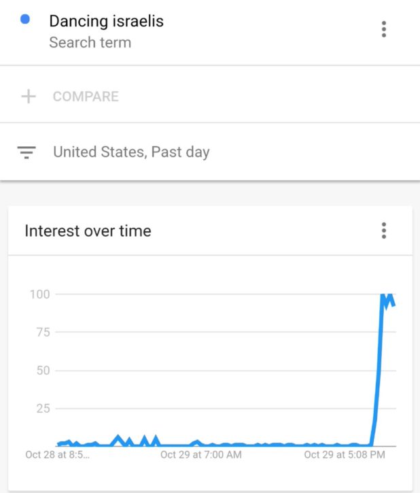Click the COMPARE label

[x=86, y=97]
